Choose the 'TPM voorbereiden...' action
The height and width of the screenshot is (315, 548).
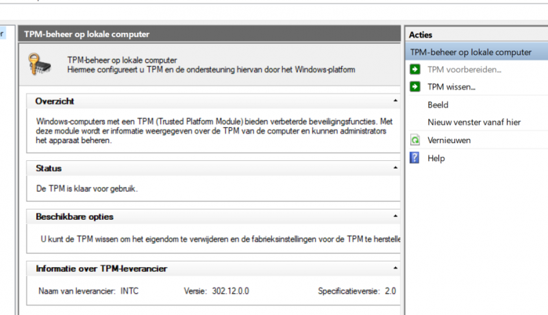point(464,69)
